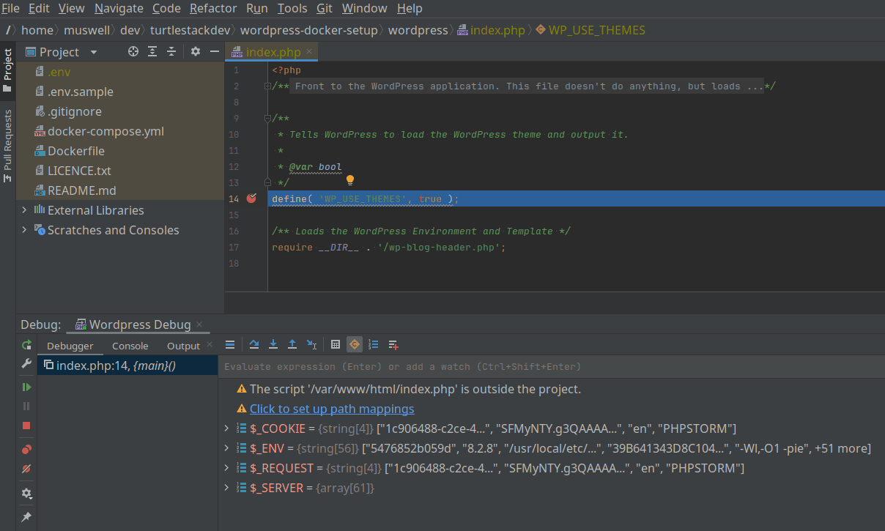Expand the $_REQUEST variable

click(226, 468)
